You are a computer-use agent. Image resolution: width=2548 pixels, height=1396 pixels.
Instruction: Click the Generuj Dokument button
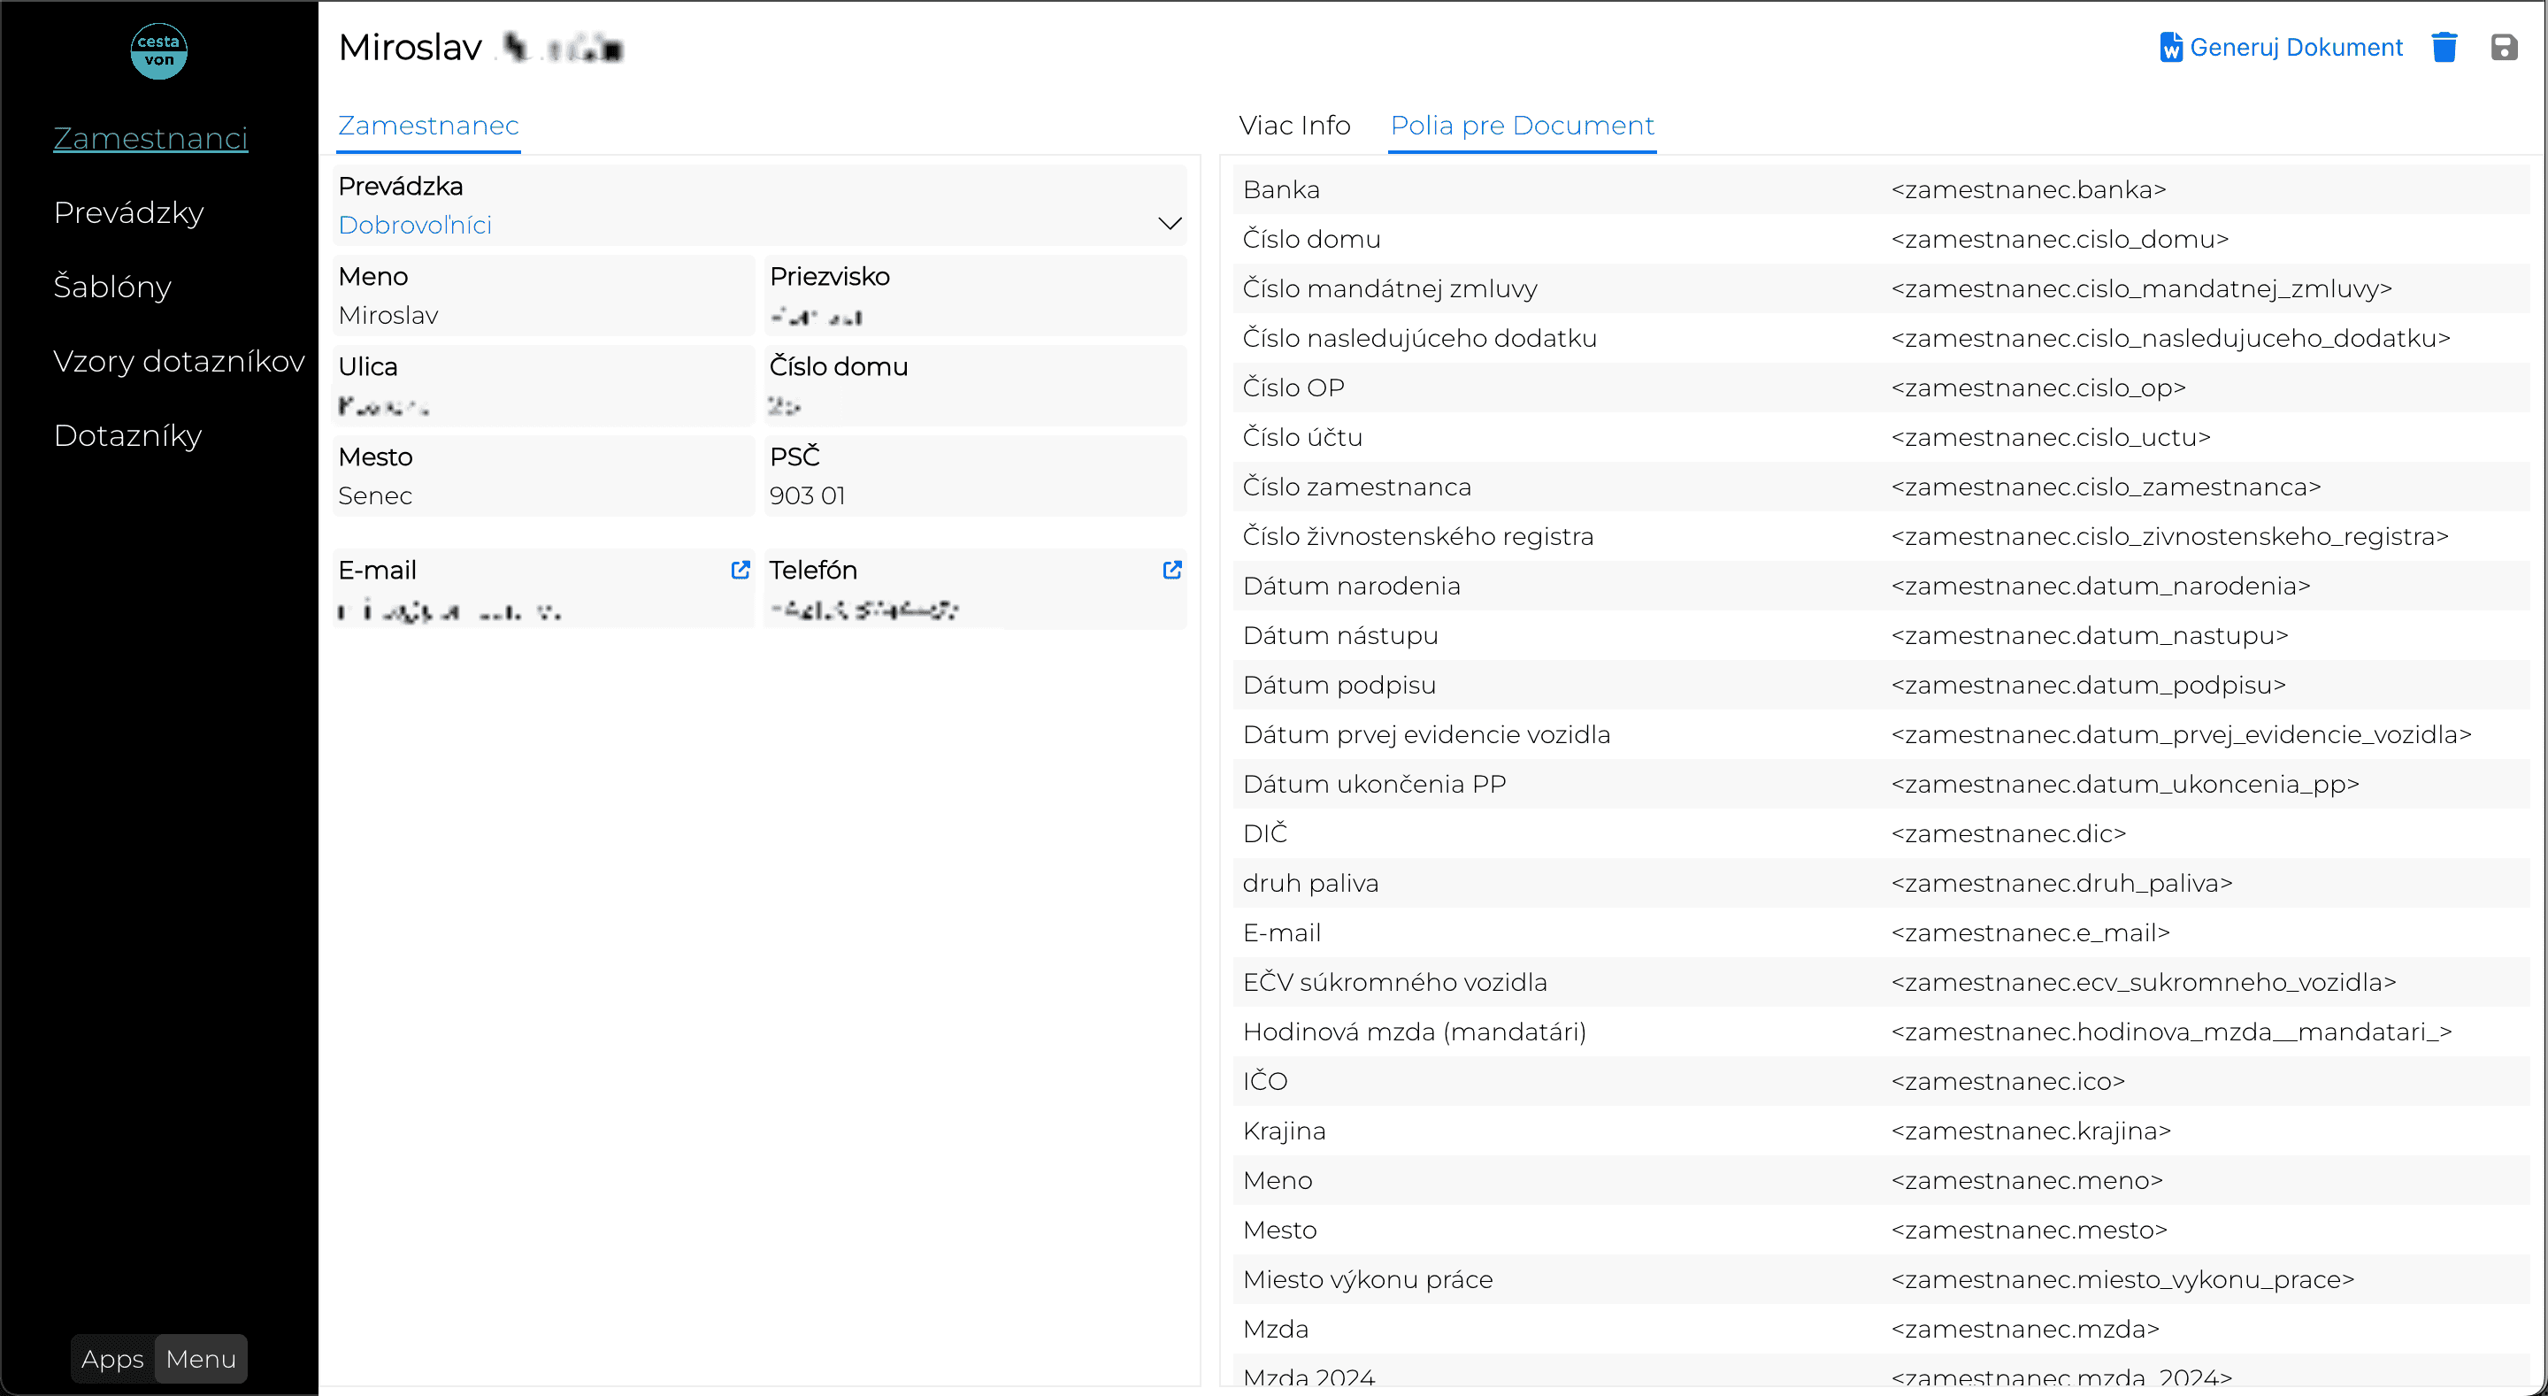click(2281, 47)
